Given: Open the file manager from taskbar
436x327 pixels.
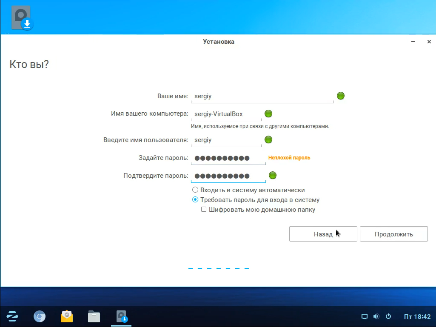Looking at the screenshot, I should click(x=94, y=316).
